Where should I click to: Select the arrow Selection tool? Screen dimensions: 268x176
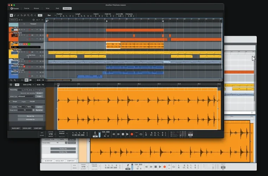tap(11, 15)
